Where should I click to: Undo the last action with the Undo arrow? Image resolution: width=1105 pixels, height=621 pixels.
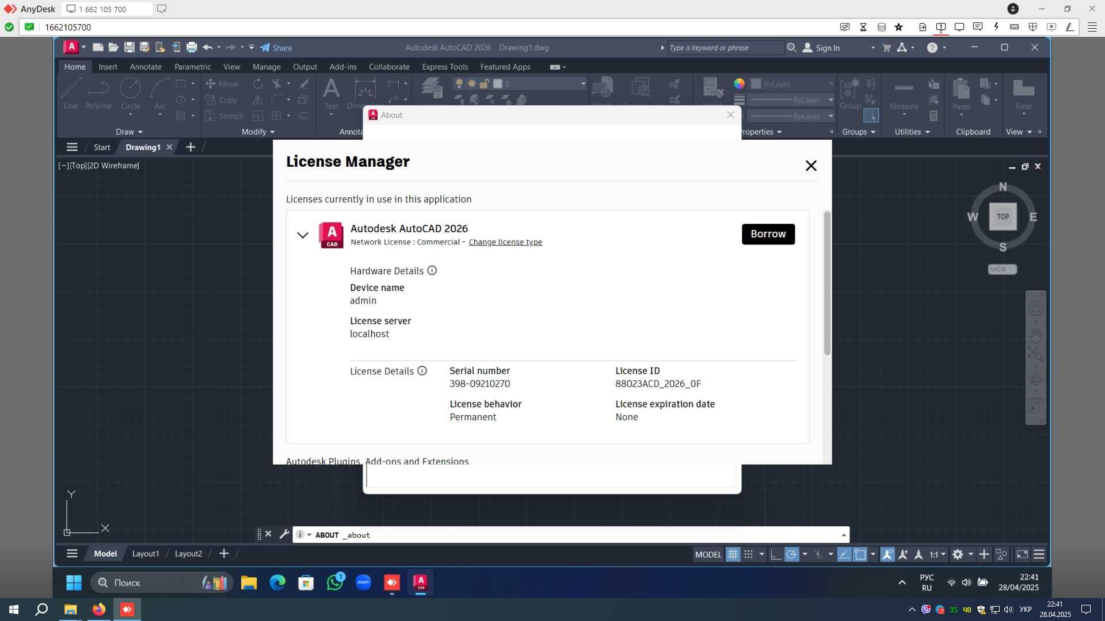click(208, 48)
